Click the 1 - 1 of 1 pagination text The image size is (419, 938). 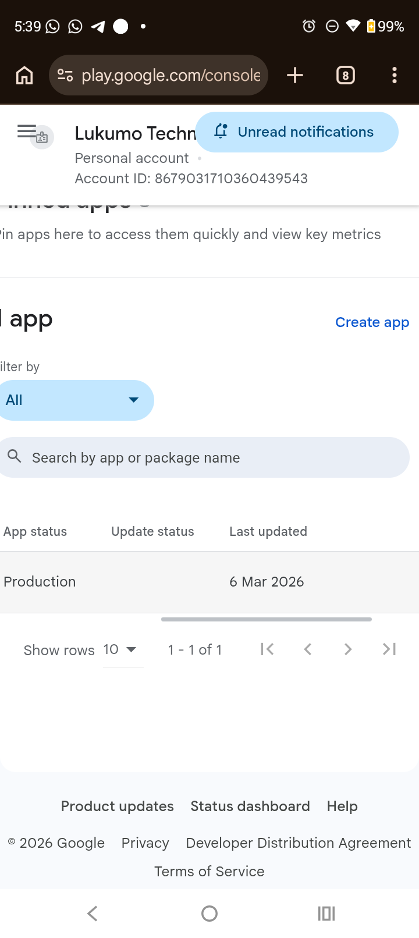195,650
